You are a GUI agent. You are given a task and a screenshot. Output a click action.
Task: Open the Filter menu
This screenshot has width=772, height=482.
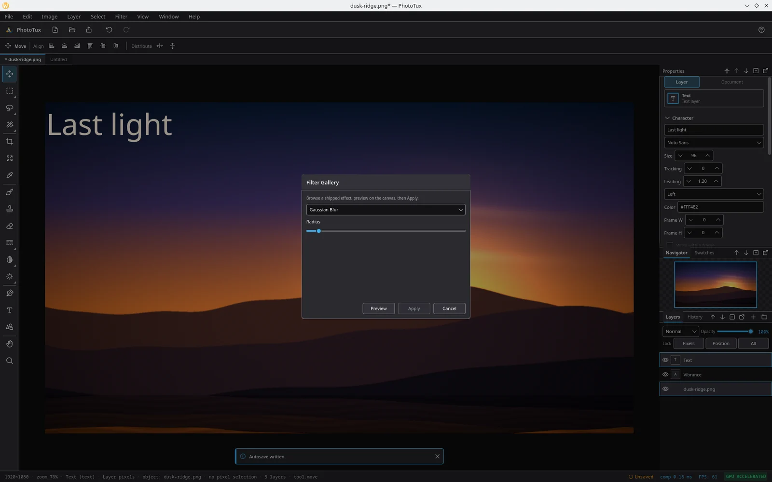tap(121, 17)
